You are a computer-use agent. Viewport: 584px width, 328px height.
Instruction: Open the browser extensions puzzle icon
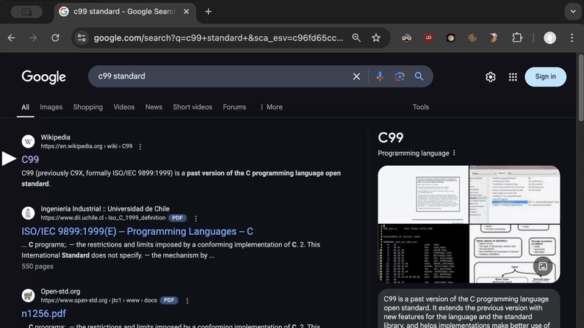tap(517, 37)
